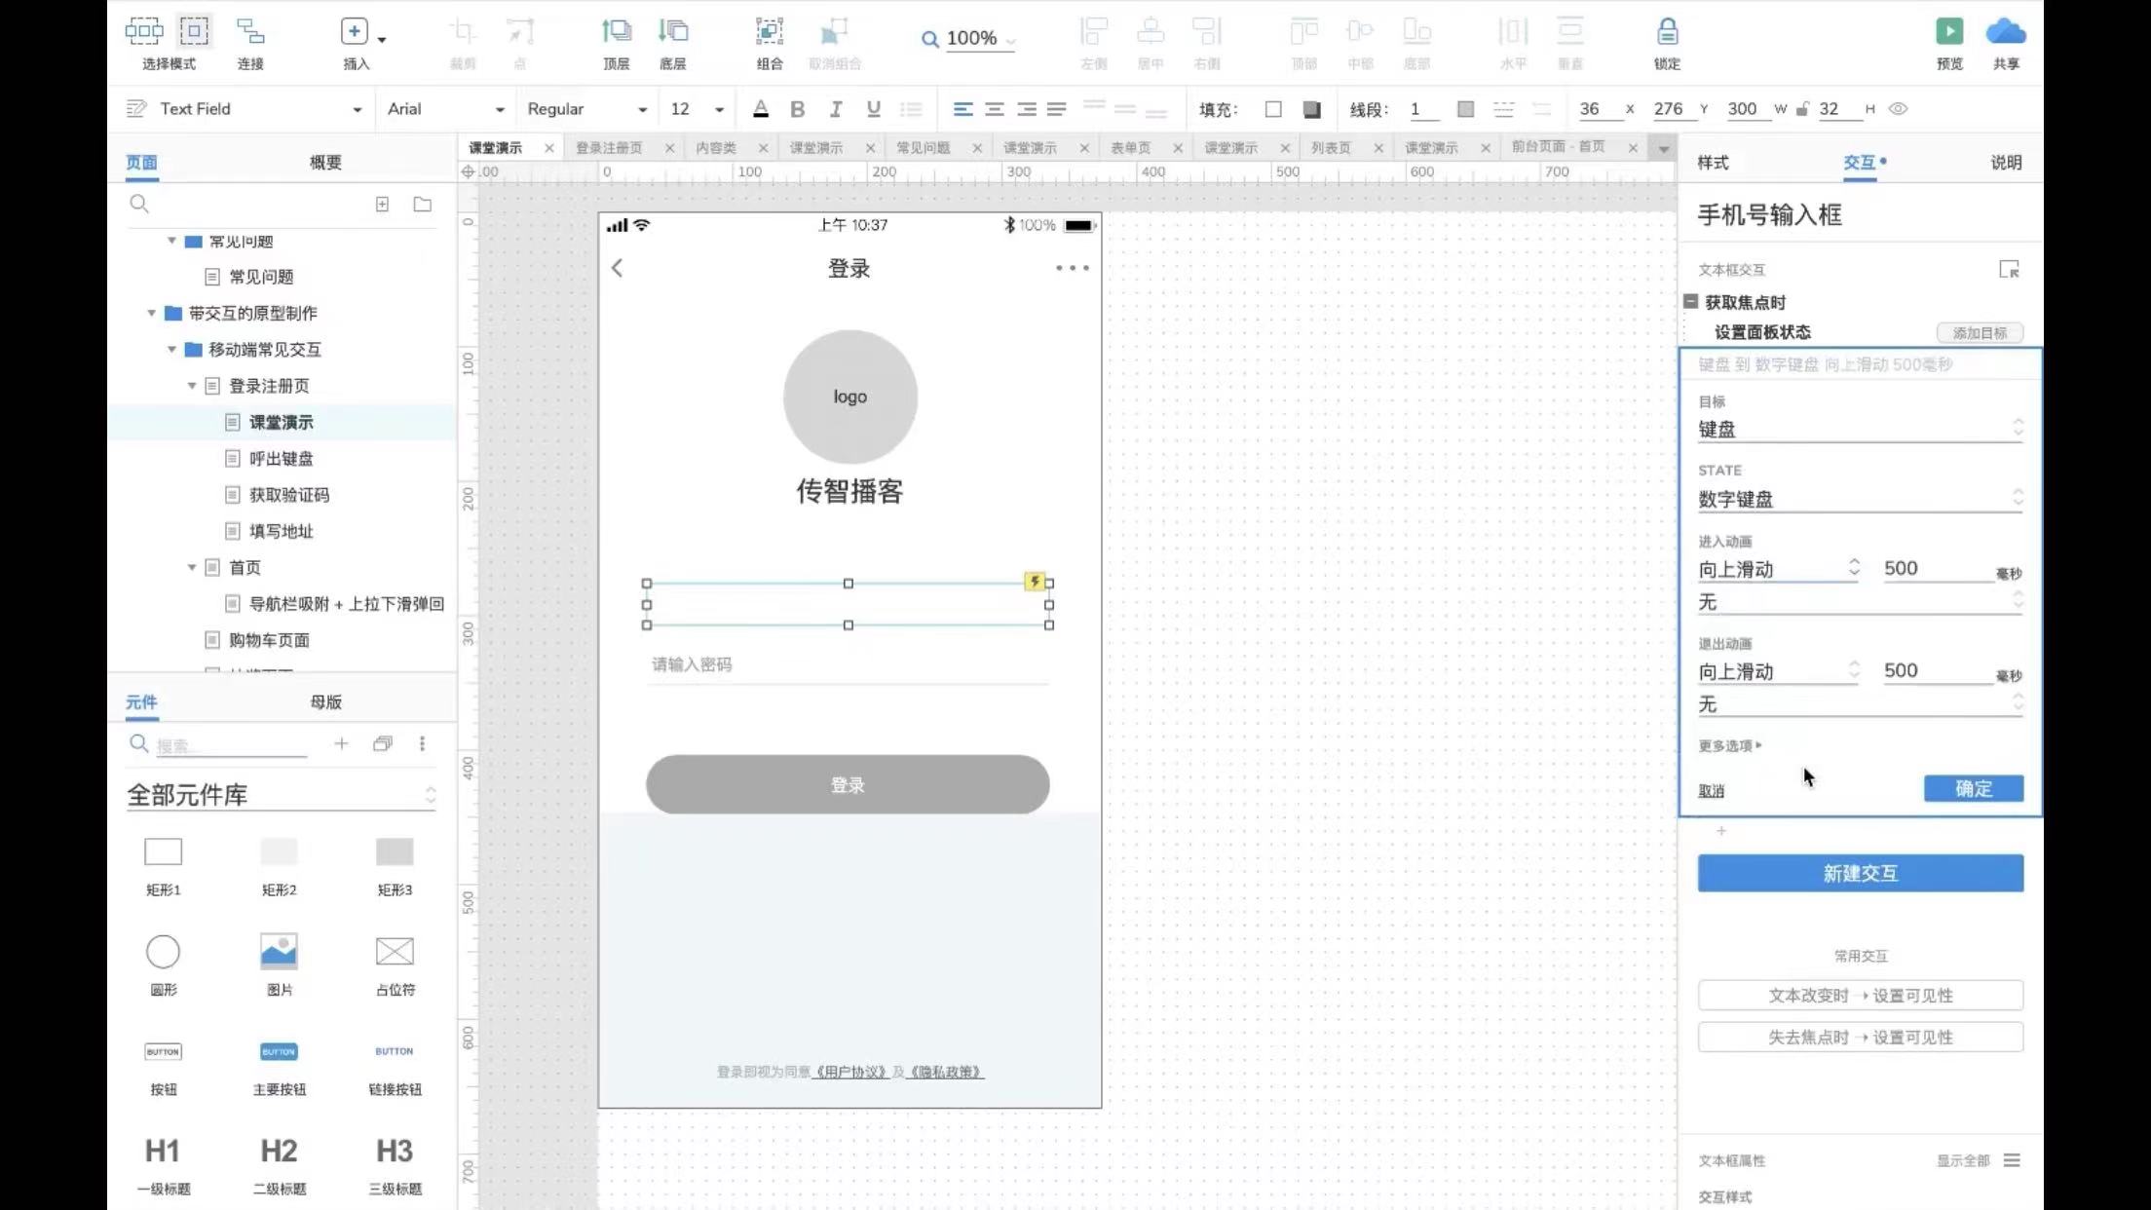This screenshot has height=1210, width=2151.
Task: Click the 确定 button
Action: [x=1973, y=789]
